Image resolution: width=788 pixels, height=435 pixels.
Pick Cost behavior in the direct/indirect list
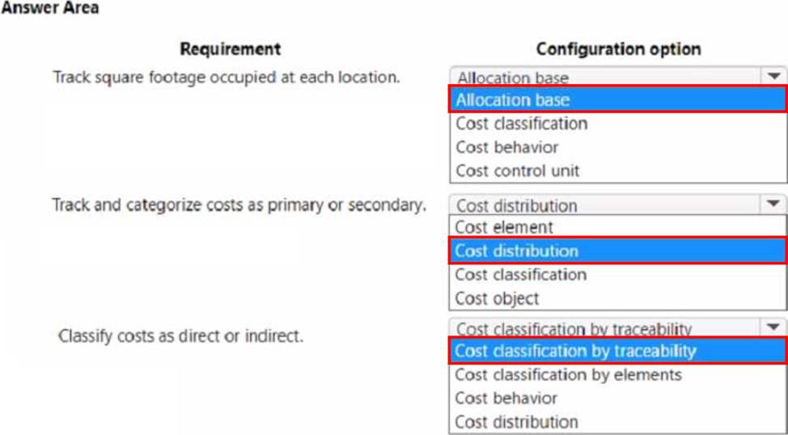coord(506,398)
